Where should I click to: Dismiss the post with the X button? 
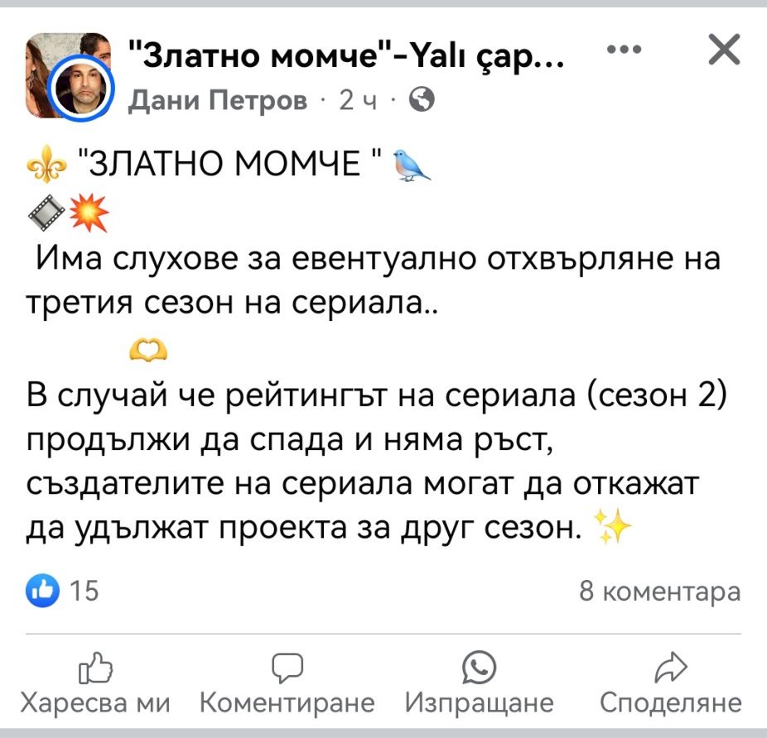pos(725,51)
